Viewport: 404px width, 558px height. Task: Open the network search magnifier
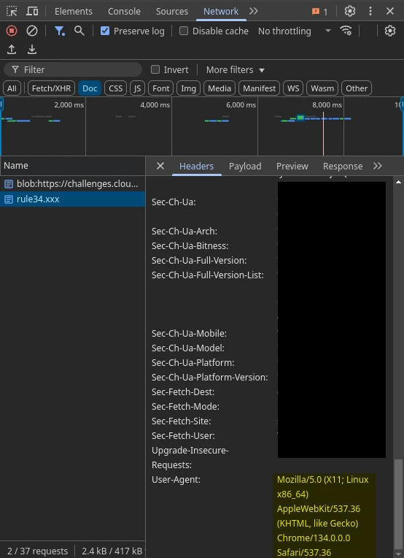(x=79, y=31)
